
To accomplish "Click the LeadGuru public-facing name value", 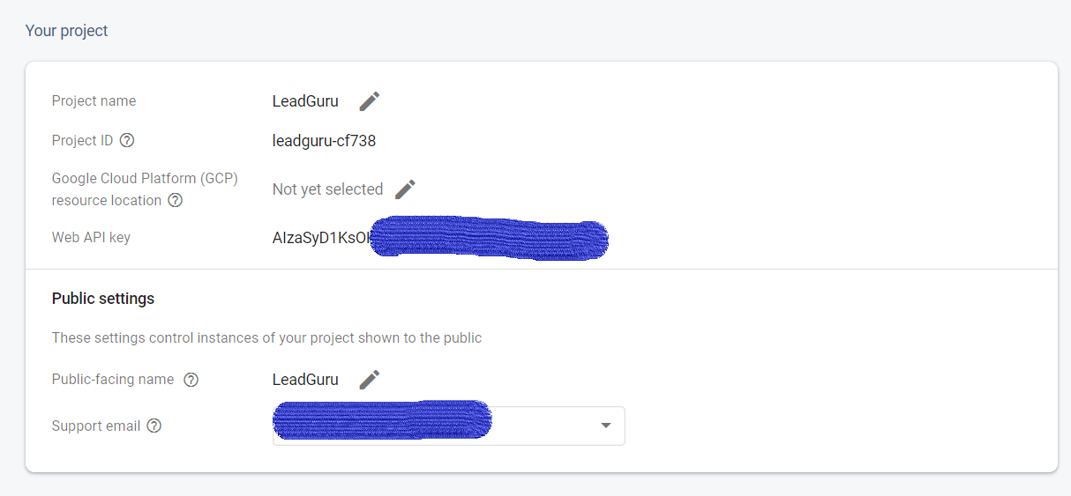I will 305,380.
